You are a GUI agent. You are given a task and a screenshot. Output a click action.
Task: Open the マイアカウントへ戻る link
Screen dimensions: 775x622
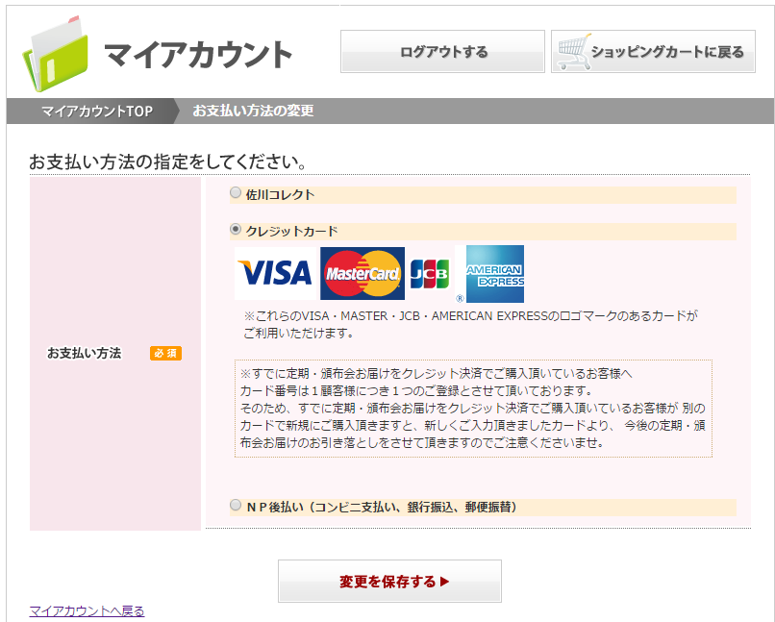(x=87, y=611)
